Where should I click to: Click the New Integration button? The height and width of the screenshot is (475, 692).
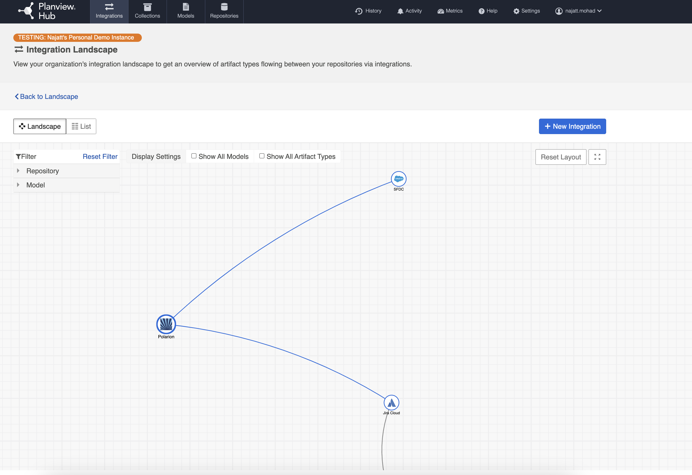572,126
